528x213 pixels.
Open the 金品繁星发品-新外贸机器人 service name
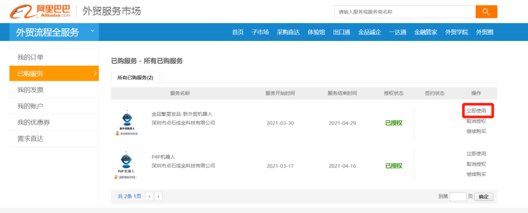pos(182,114)
